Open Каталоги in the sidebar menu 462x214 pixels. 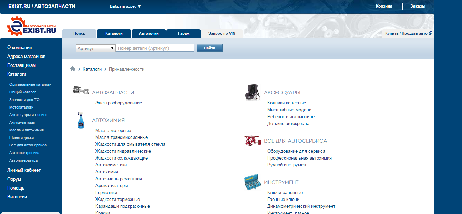click(x=17, y=74)
